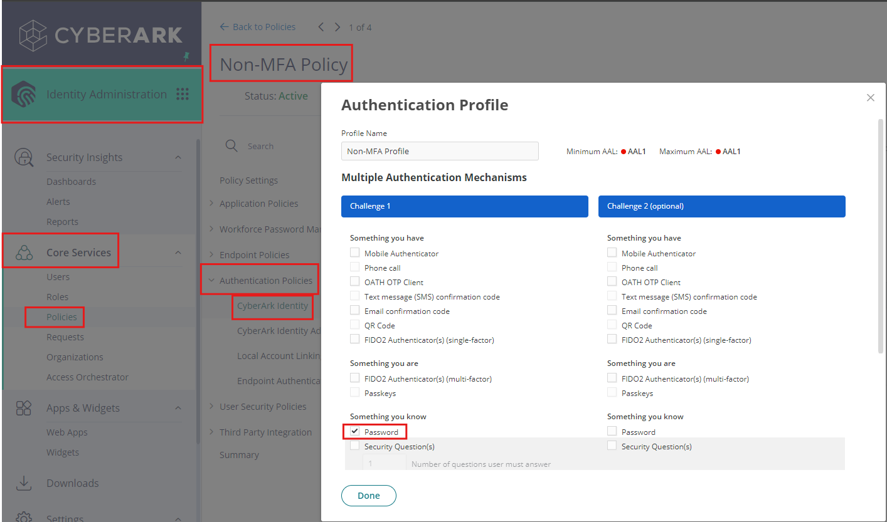Select the Security Insights lock icon

pyautogui.click(x=23, y=157)
